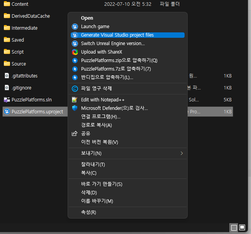The image size is (251, 234).
Task: Select the PuzzlePlatforms.uproject file name
Action: [37, 112]
